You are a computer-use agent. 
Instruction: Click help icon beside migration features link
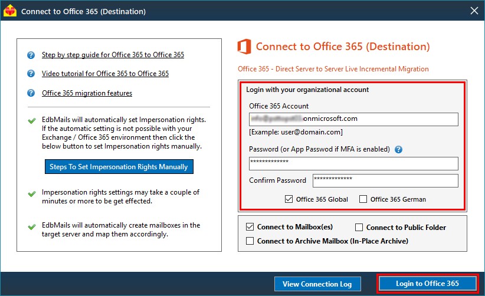31,93
